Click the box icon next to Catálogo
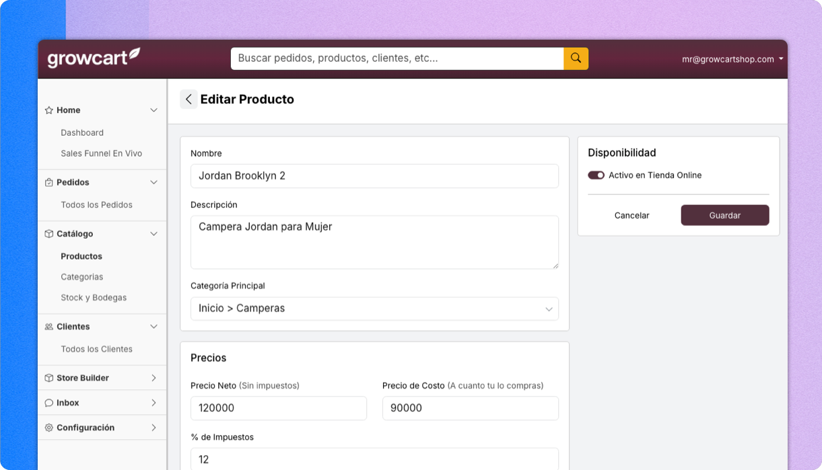822x470 pixels. tap(48, 234)
